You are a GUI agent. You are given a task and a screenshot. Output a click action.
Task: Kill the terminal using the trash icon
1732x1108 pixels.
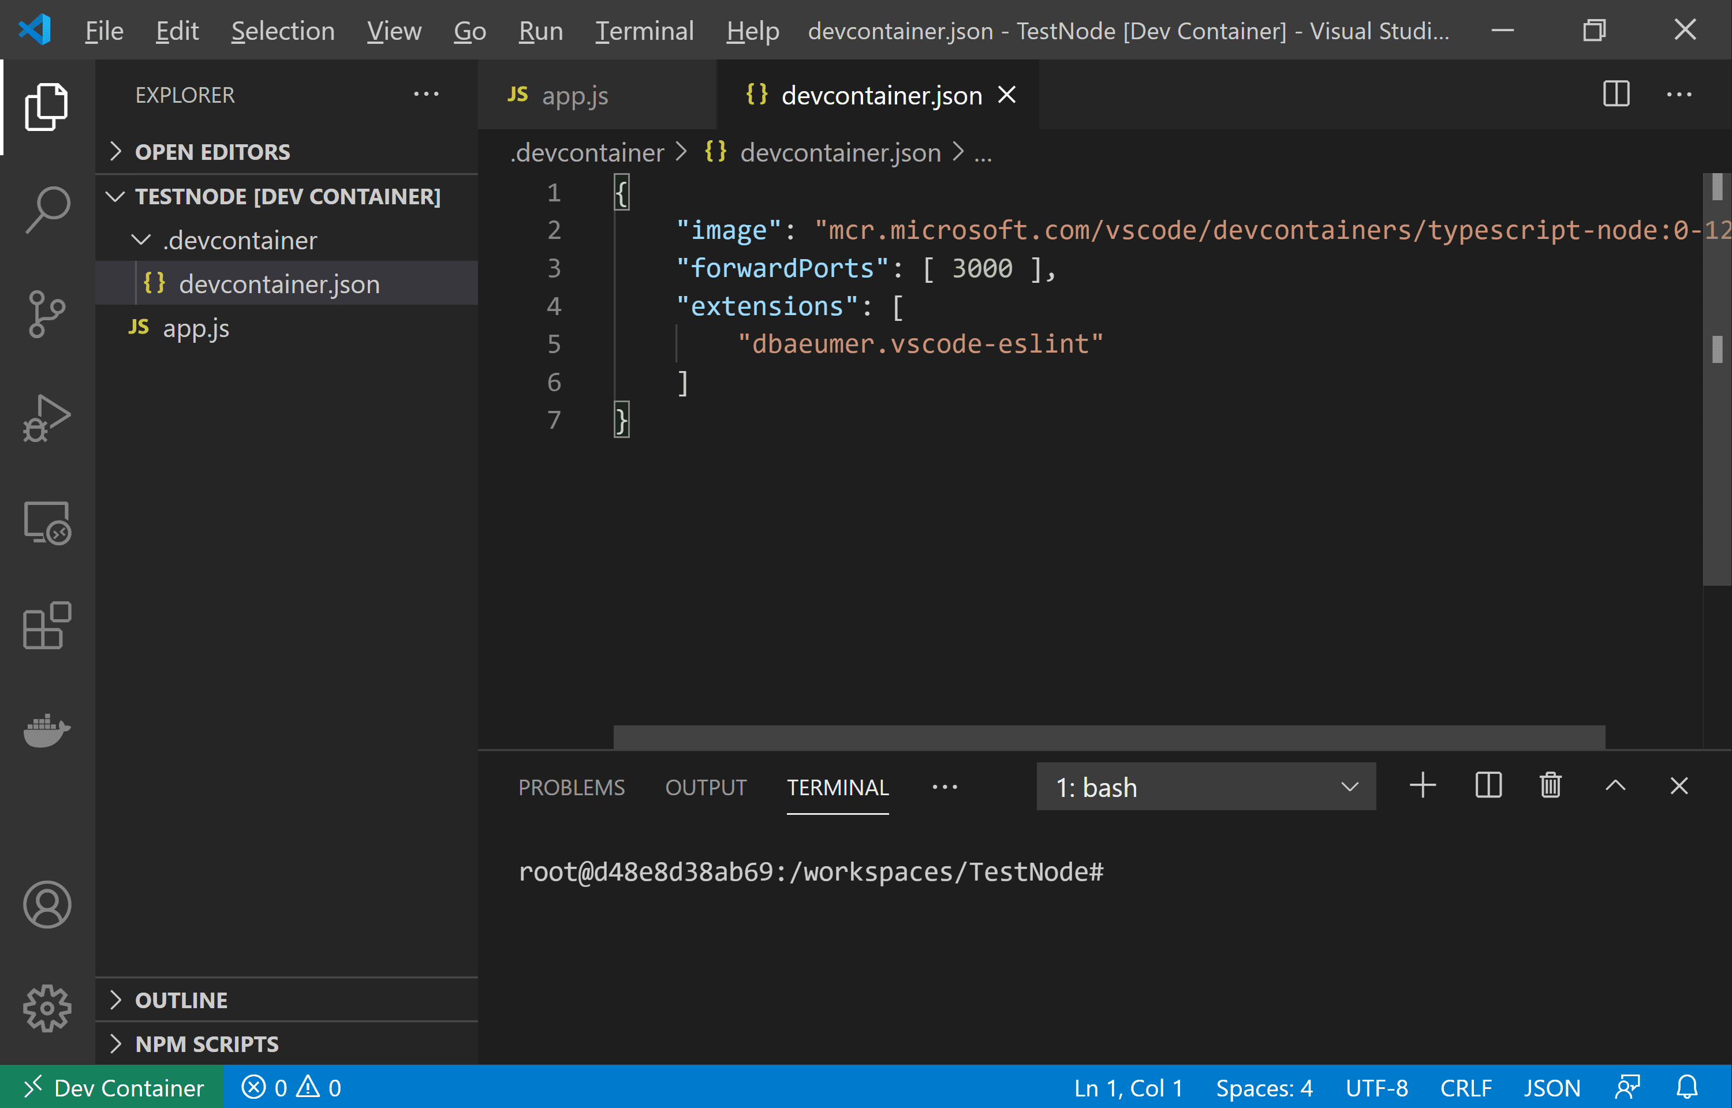(x=1550, y=785)
